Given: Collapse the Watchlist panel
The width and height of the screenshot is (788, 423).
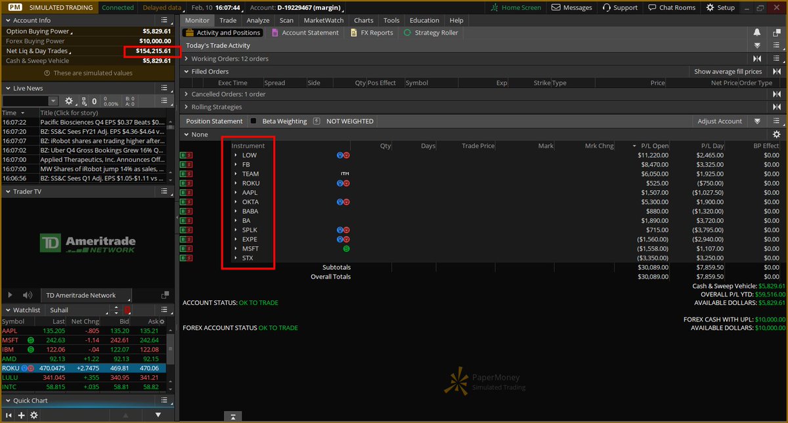Looking at the screenshot, I should (x=7, y=310).
